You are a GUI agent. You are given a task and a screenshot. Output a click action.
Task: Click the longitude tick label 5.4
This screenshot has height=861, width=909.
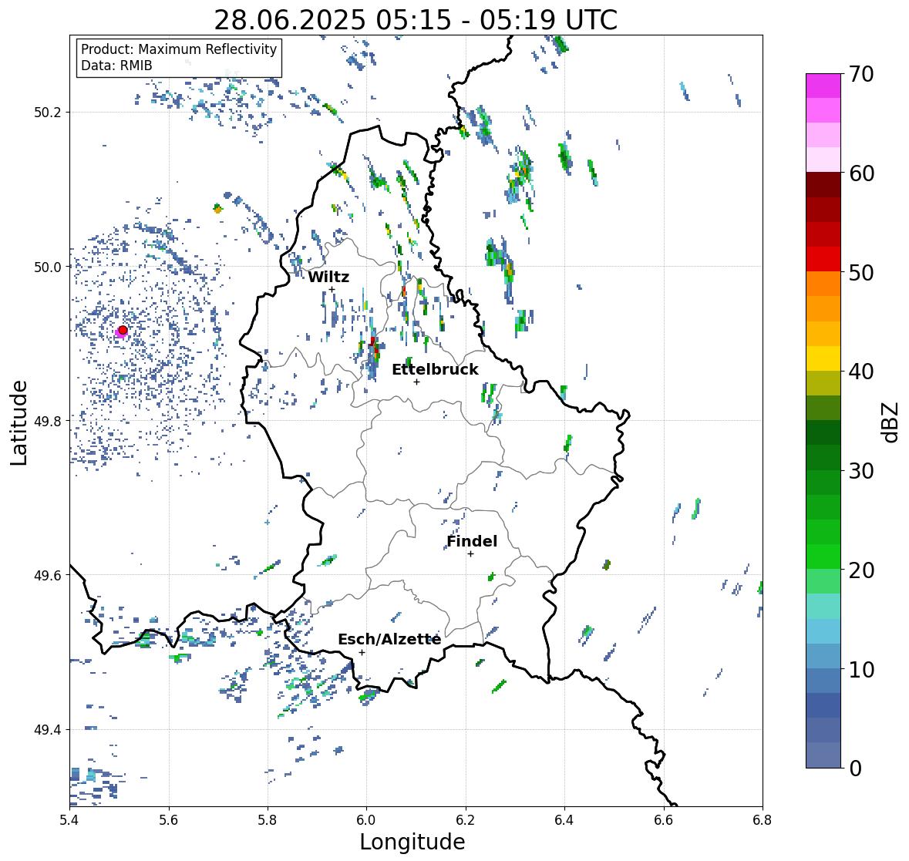(x=69, y=820)
